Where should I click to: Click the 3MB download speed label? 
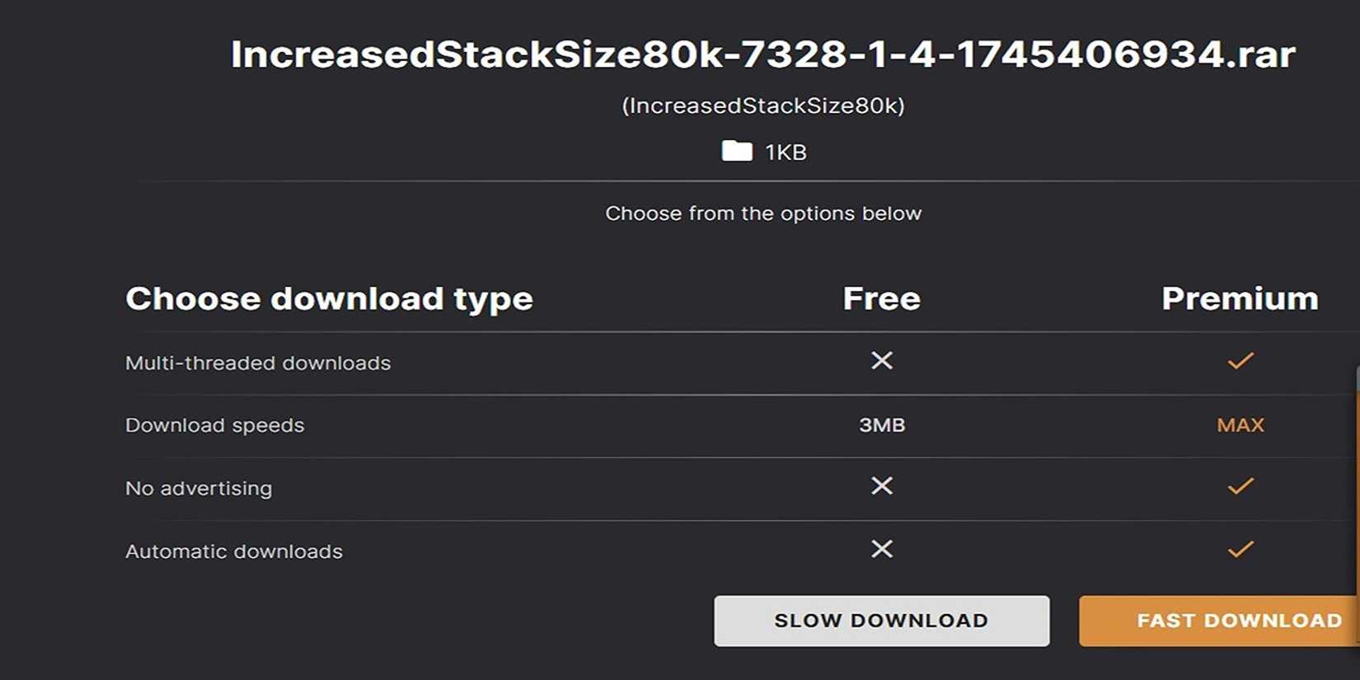point(882,424)
